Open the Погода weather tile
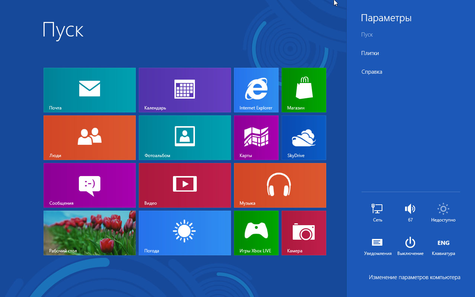The height and width of the screenshot is (297, 475). pyautogui.click(x=185, y=233)
